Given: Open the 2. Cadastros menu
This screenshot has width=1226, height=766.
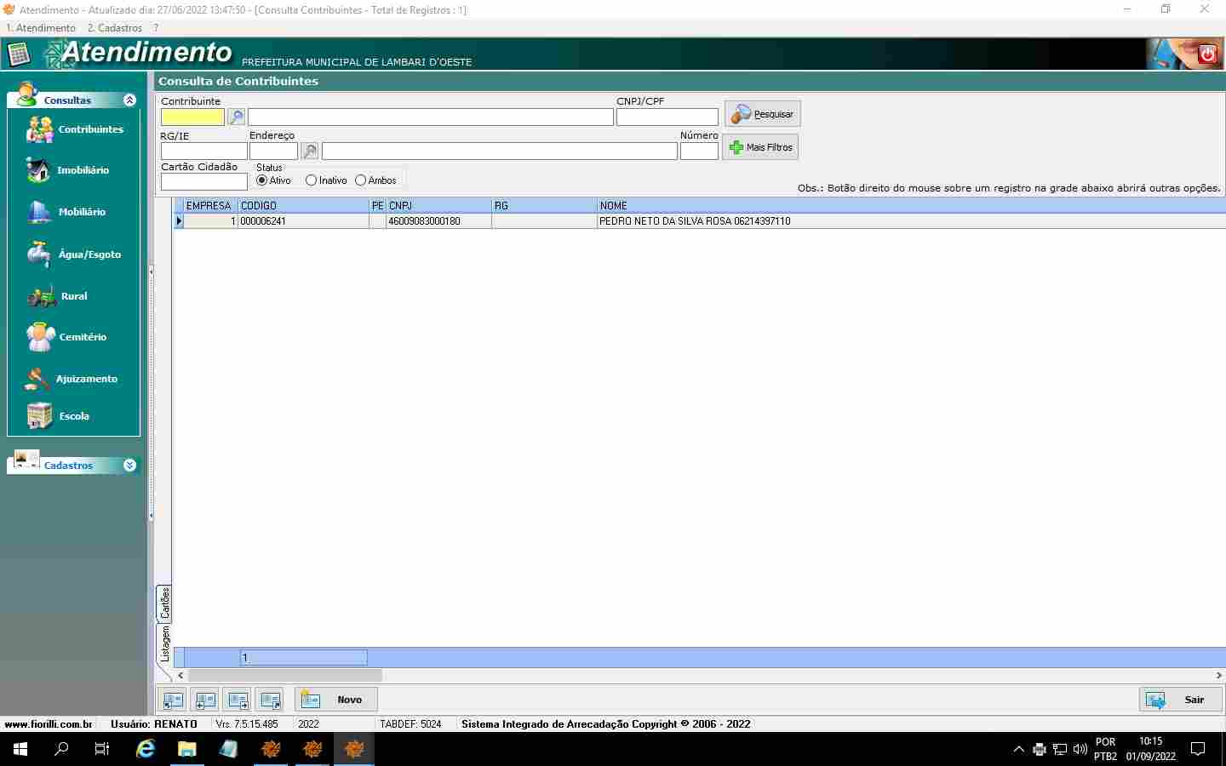Looking at the screenshot, I should pyautogui.click(x=115, y=28).
